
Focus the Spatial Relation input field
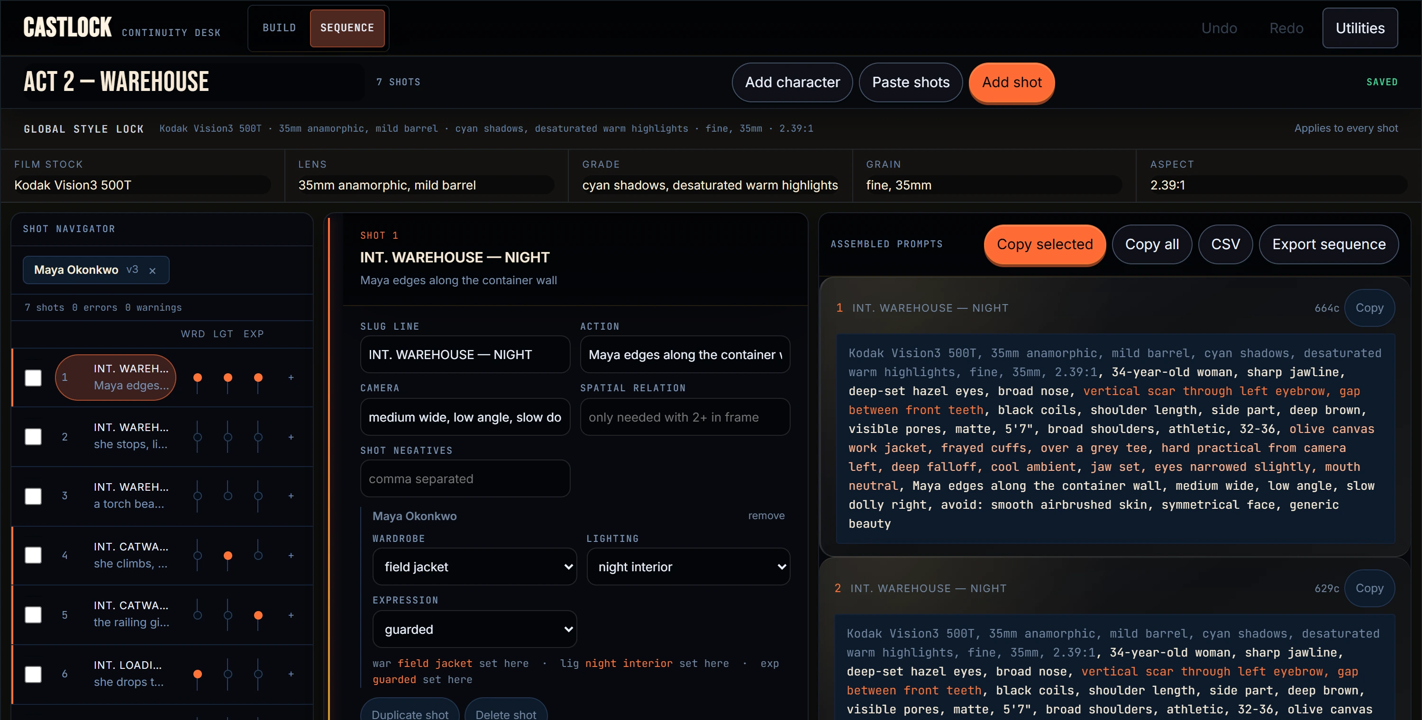pos(684,417)
